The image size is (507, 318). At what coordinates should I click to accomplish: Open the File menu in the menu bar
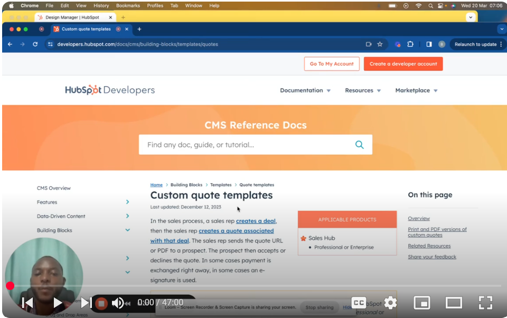pyautogui.click(x=50, y=5)
